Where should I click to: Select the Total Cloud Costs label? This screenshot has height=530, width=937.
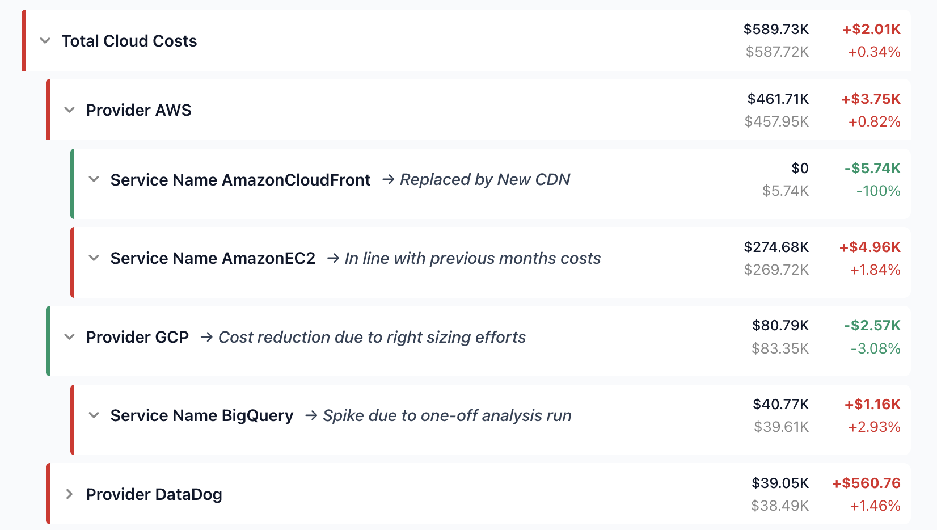[129, 40]
